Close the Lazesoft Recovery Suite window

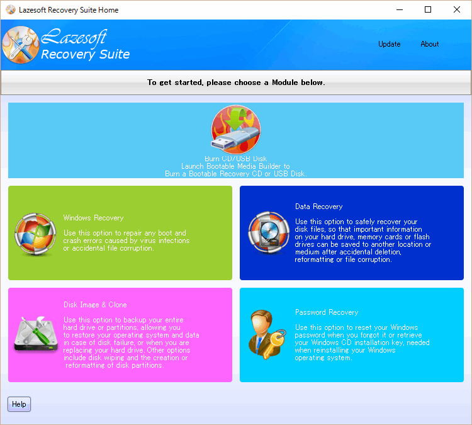[457, 9]
